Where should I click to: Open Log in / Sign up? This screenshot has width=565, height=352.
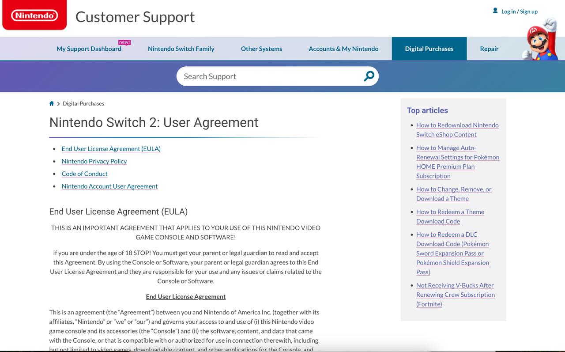click(x=520, y=11)
